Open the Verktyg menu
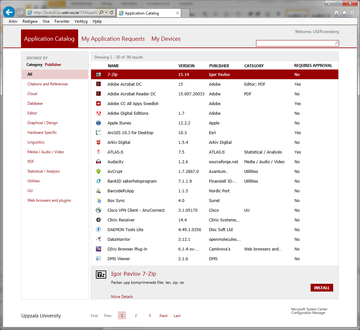 (81, 21)
